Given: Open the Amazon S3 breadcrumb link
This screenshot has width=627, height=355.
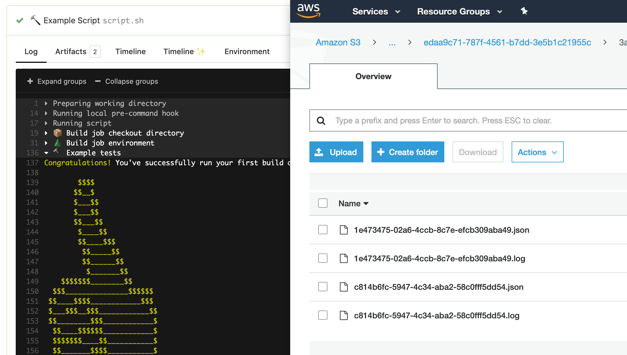Looking at the screenshot, I should [338, 42].
